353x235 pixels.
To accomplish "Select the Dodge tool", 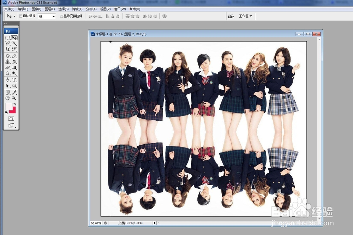I will (x=14, y=73).
